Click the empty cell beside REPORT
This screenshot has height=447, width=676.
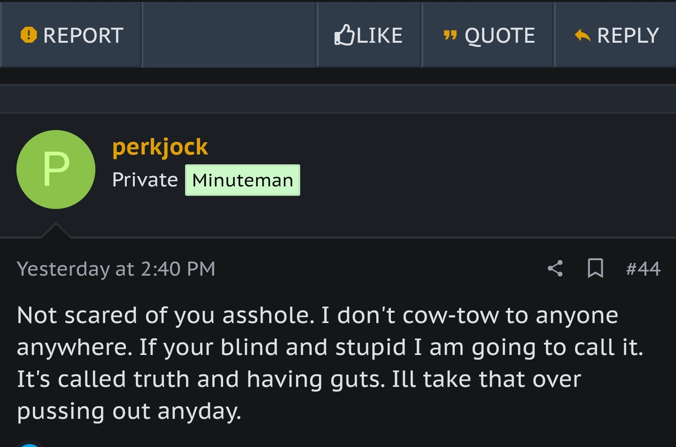coord(229,35)
